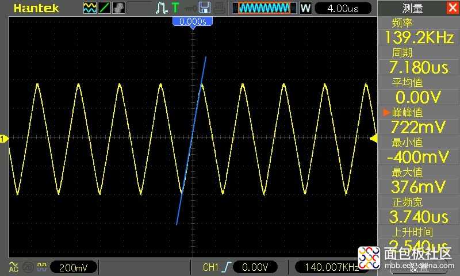This screenshot has width=460, height=276.
Task: Toggle the bandwidth limit 20 indicator
Action: pyautogui.click(x=27, y=267)
